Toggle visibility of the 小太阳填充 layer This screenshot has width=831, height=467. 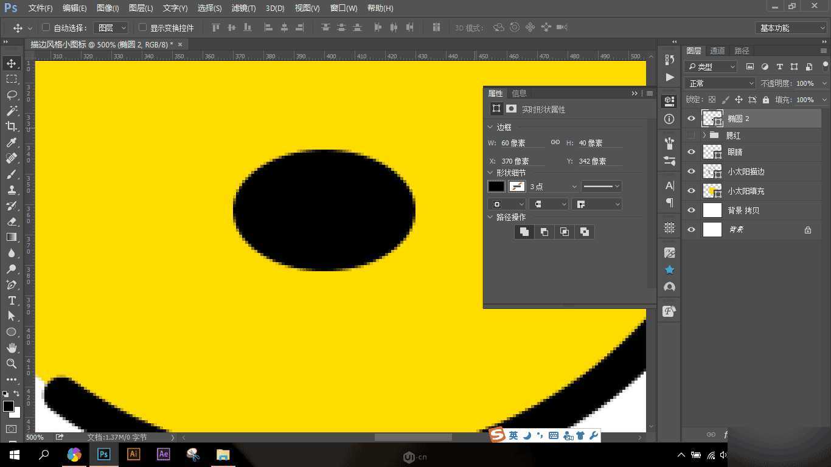691,190
